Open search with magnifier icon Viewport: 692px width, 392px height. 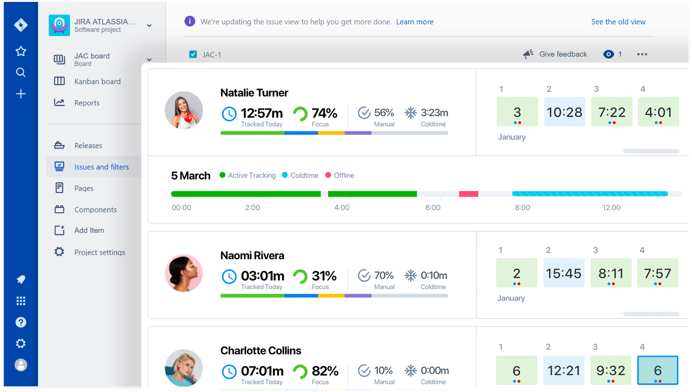21,72
